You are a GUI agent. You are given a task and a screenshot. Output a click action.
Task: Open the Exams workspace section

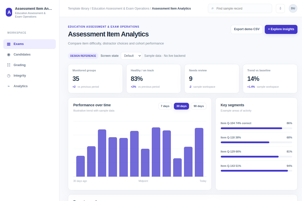coord(29,44)
